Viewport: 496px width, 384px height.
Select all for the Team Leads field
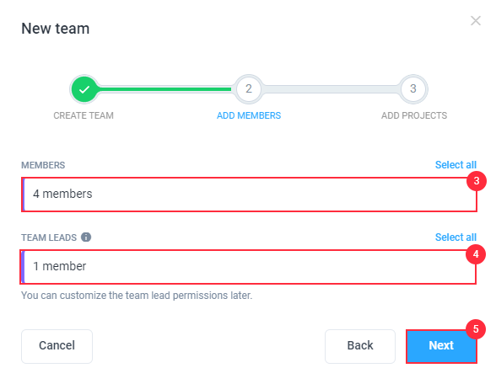click(456, 237)
